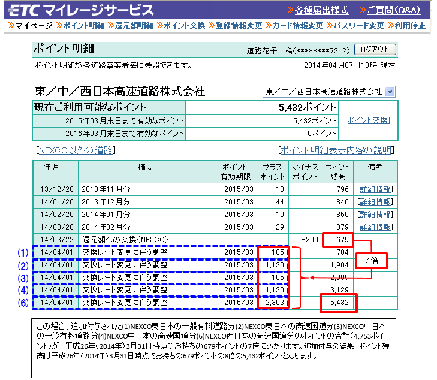Click the plus-point value 29
The image size is (437, 380).
tap(280, 227)
